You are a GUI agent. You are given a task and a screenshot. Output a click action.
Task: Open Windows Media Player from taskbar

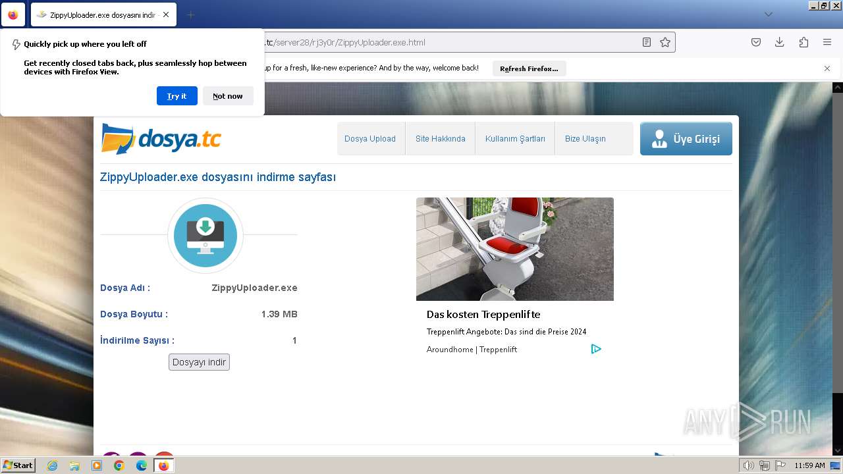tap(97, 465)
